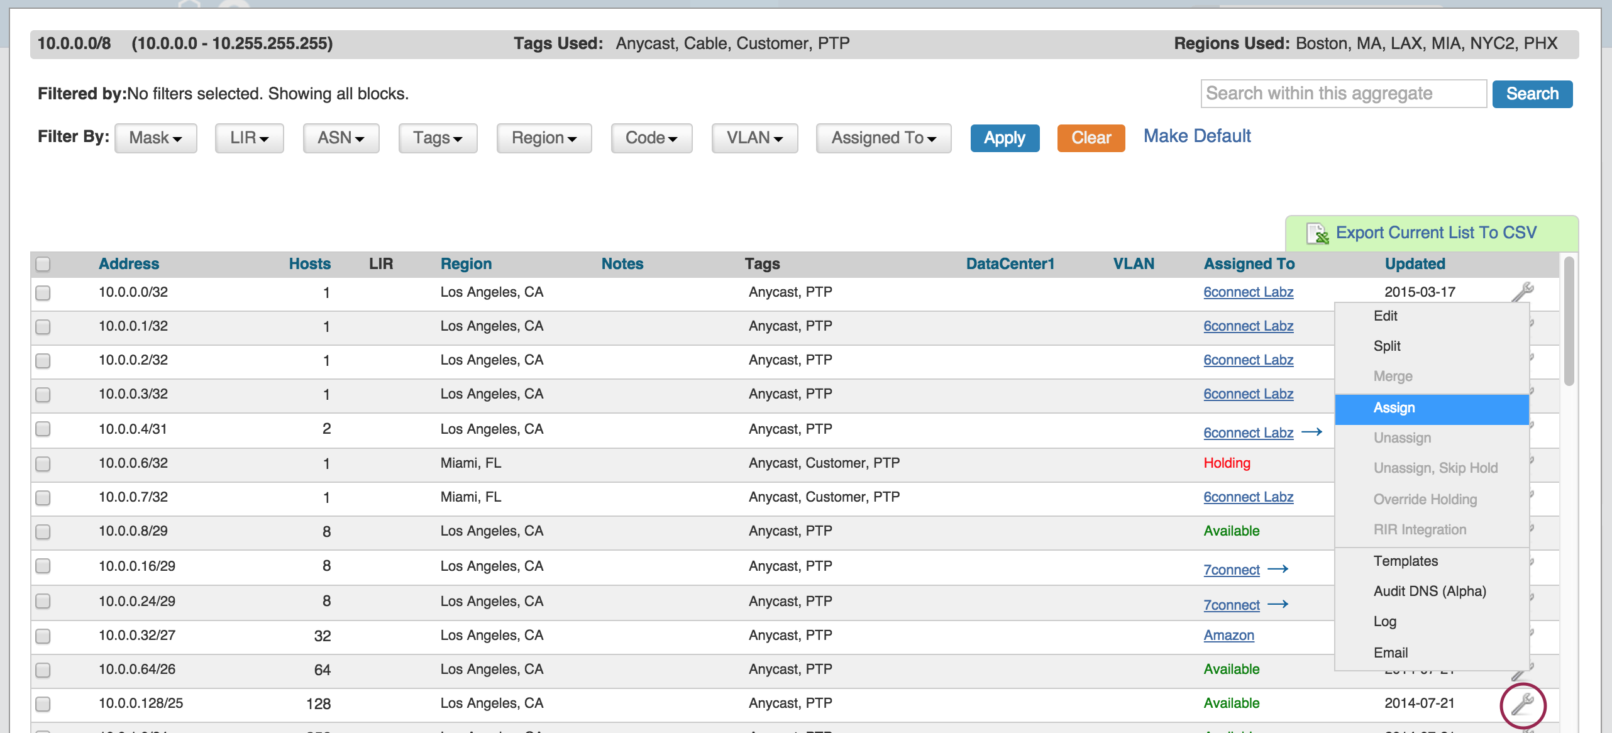Click the Make Default link
Screen dimensions: 1612x733
coord(1196,136)
